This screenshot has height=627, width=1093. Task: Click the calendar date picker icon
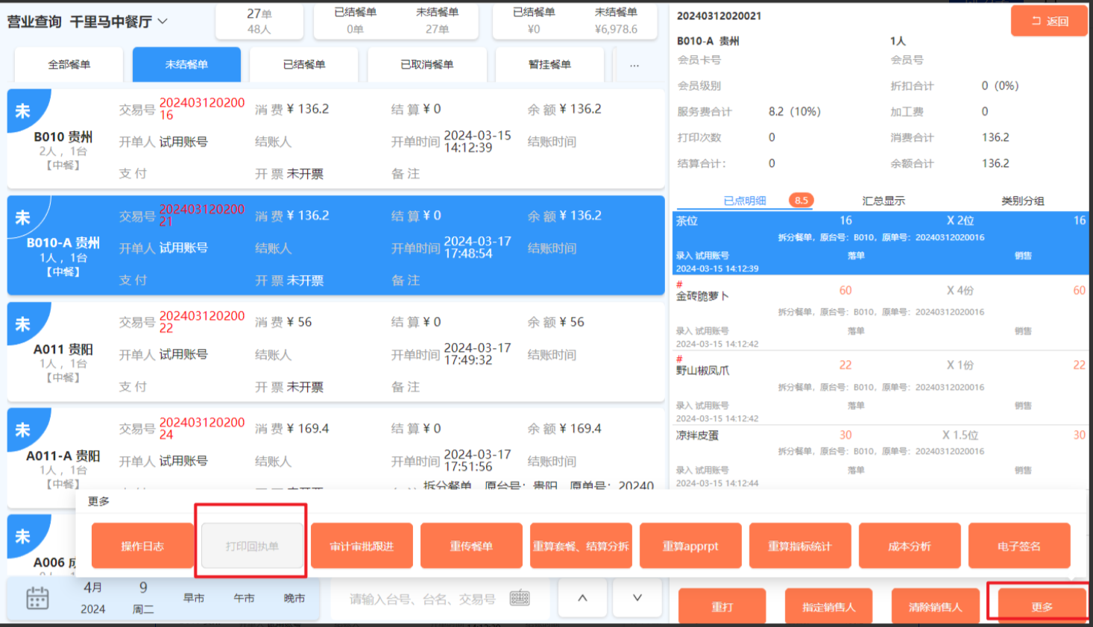click(x=37, y=598)
